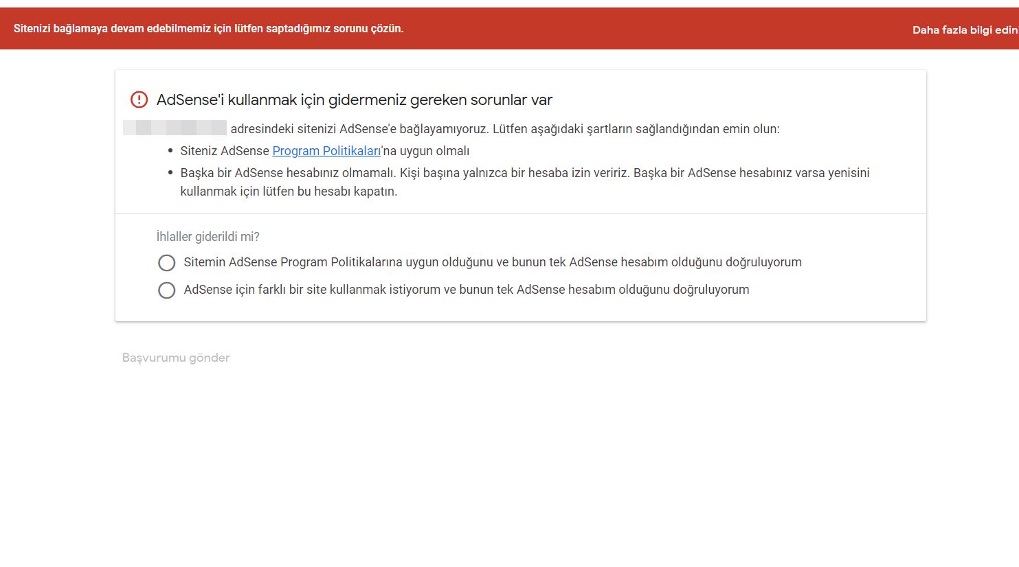Click the label "AdSense için farklı bir site kullanmak istiyorum"
Image resolution: width=1019 pixels, height=567 pixels.
click(x=467, y=290)
